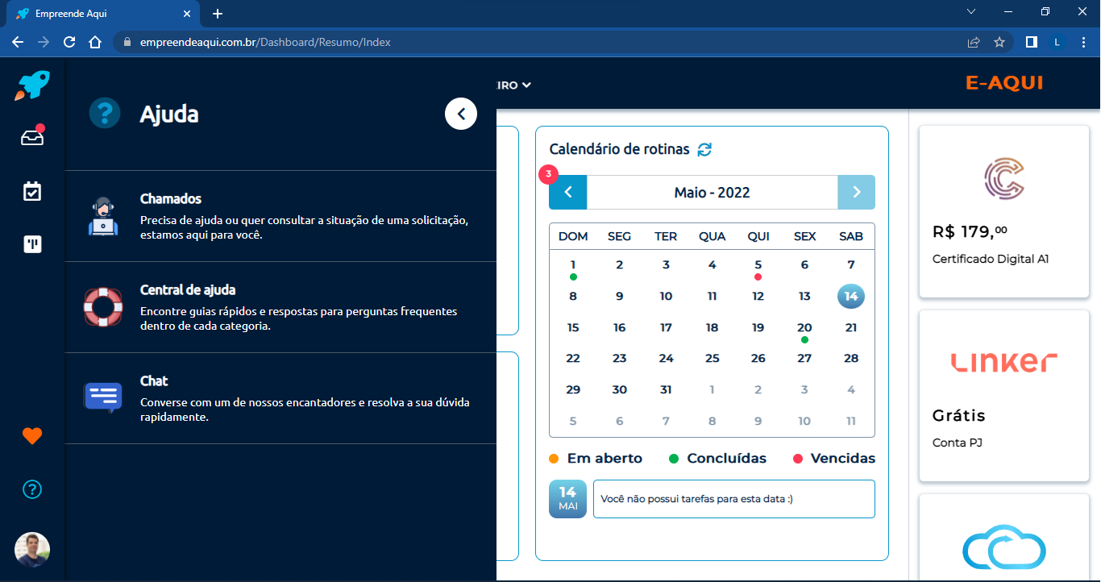Collapse the Ajuda panel with back arrow
The height and width of the screenshot is (582, 1101).
click(461, 114)
